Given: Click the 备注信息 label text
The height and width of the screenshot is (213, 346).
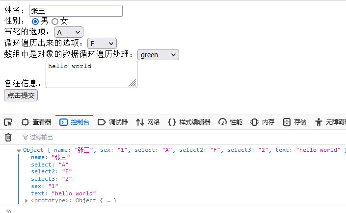Looking at the screenshot, I should tap(23, 83).
